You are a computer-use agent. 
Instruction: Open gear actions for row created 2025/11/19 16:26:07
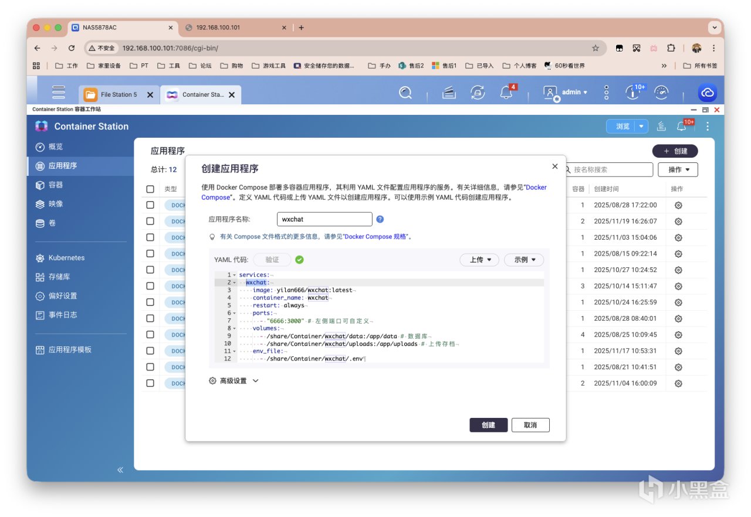pyautogui.click(x=678, y=222)
